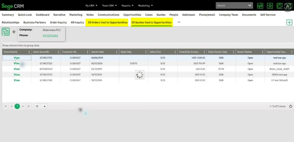
Task: Open X3 Orders tied to Opportunities tab
Action: (108, 22)
